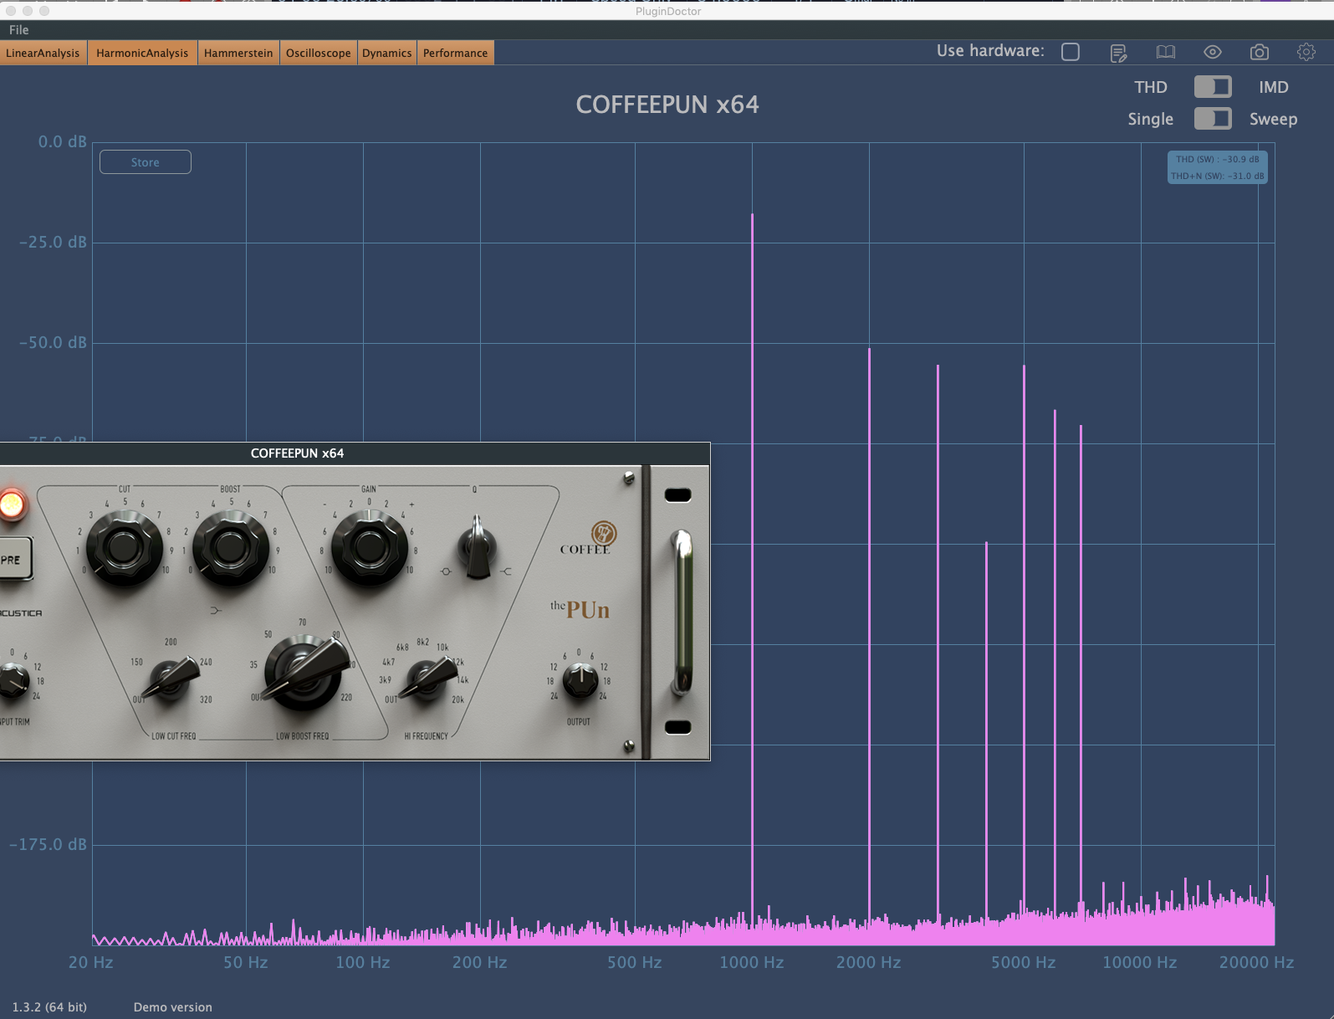Click the OUTPUT knob on the plugin
Screen dimensions: 1334x1019
point(580,680)
